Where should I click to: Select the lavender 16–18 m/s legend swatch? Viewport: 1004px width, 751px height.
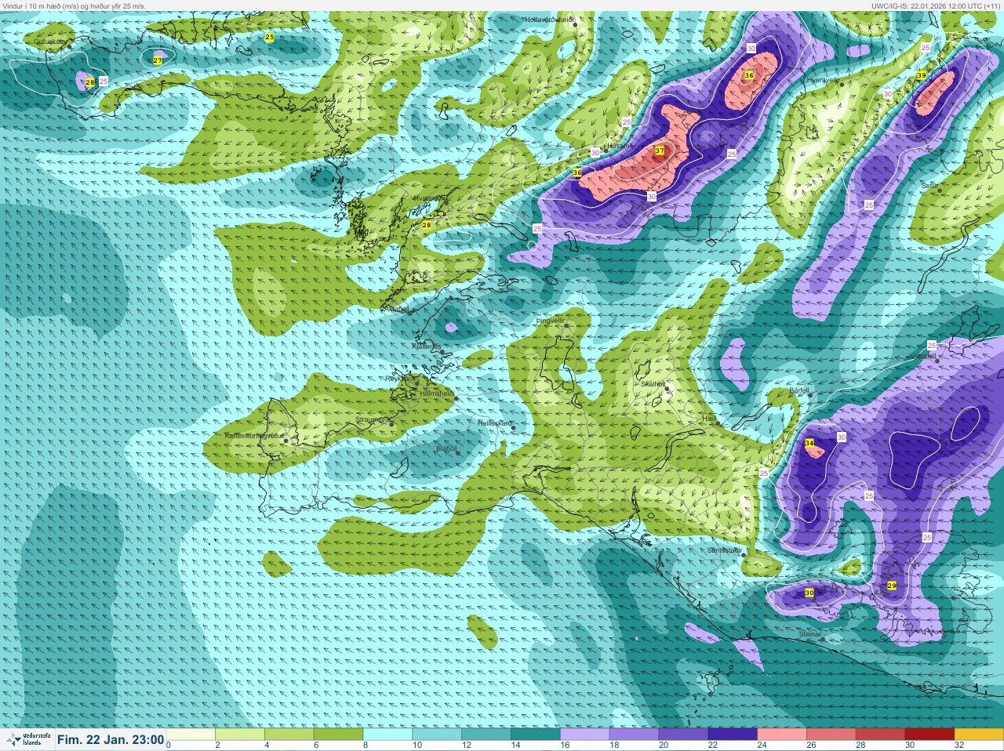pos(585,735)
